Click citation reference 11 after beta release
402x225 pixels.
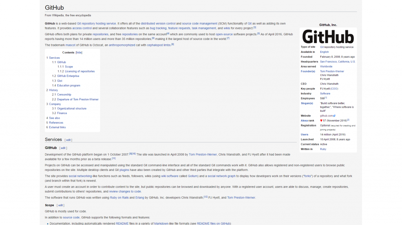[x=113, y=158]
